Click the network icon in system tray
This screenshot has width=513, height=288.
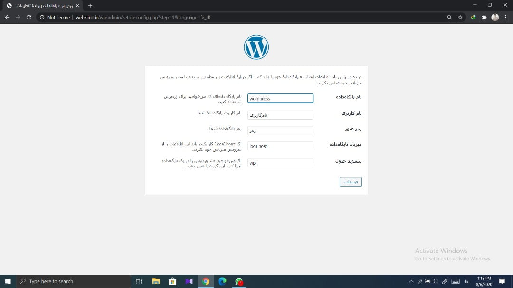click(x=419, y=281)
